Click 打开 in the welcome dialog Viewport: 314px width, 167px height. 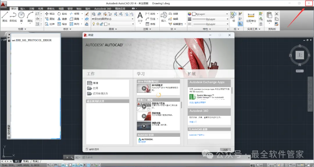point(93,88)
